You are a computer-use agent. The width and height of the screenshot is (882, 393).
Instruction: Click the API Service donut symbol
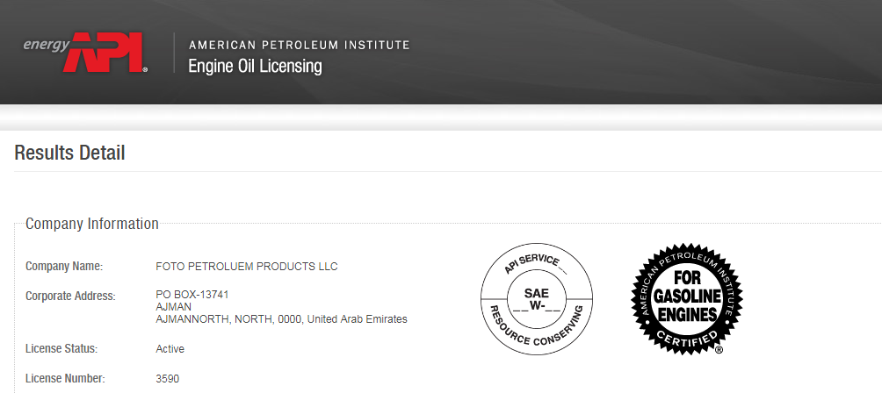click(537, 299)
